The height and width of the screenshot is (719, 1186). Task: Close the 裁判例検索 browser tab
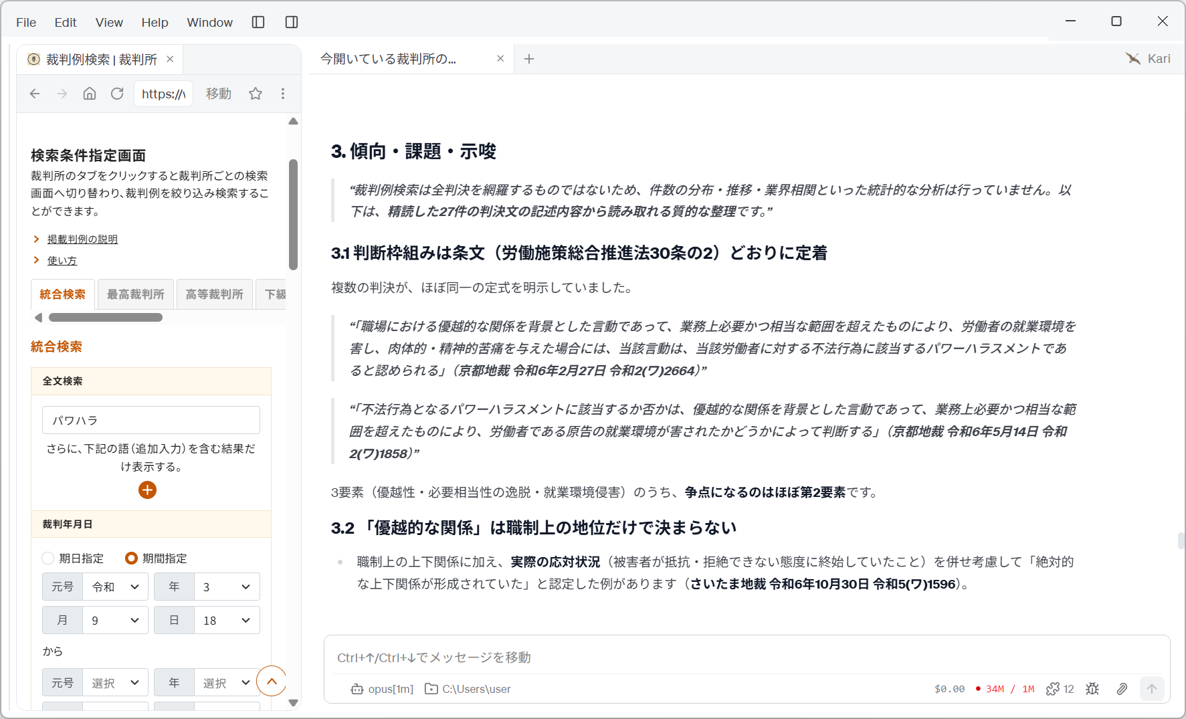[170, 59]
